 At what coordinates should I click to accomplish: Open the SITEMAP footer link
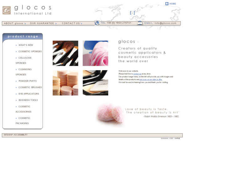(x=8, y=135)
